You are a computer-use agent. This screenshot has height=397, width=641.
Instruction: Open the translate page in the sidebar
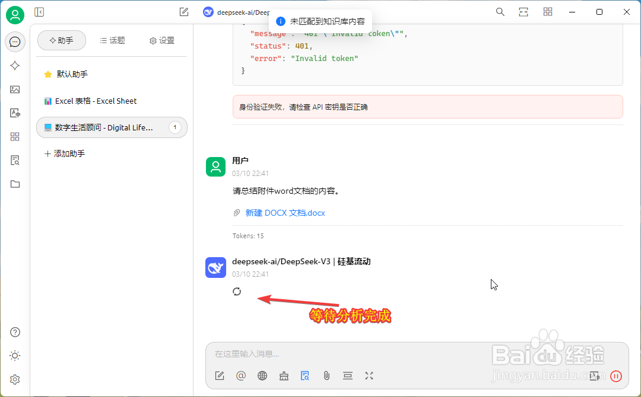[x=15, y=113]
